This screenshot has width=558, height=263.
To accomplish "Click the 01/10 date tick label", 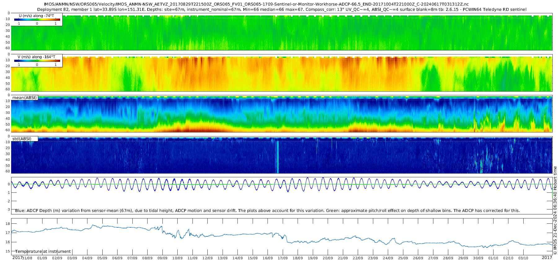I will point(493,258).
